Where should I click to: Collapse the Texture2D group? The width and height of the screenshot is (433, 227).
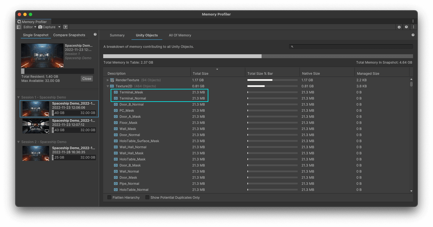(x=108, y=86)
